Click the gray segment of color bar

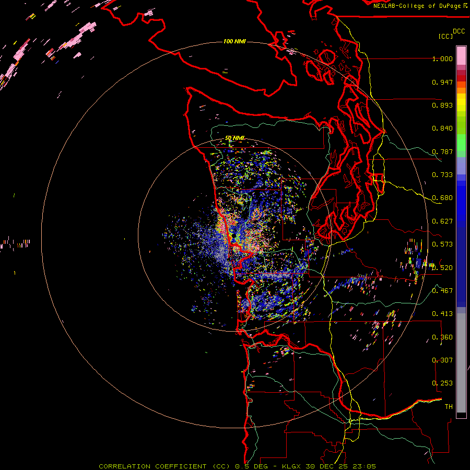pos(461,363)
